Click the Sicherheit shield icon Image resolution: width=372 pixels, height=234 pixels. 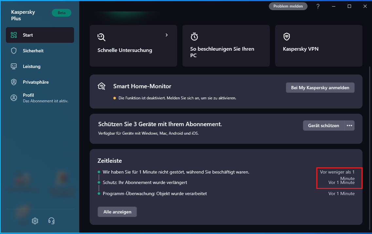tap(14, 51)
